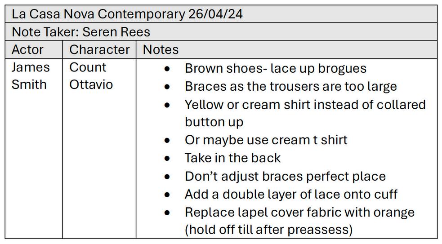Click 'Or maybe use cream t shirt'

(x=266, y=140)
